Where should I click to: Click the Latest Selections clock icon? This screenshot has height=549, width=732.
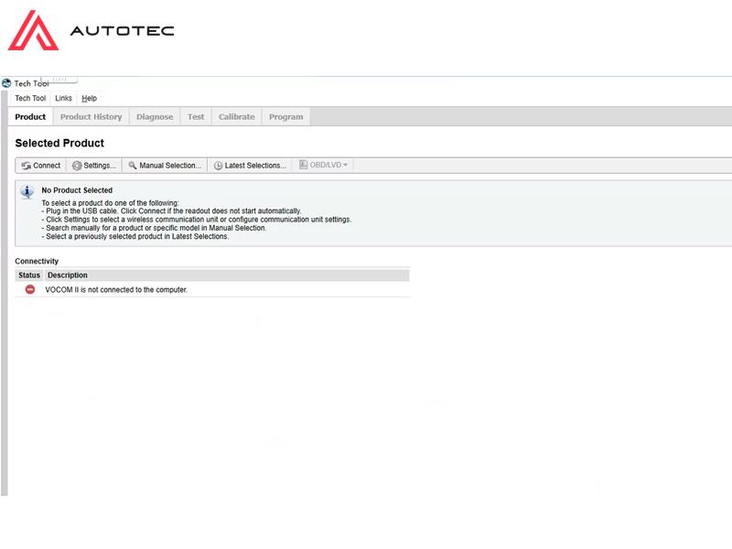click(218, 166)
